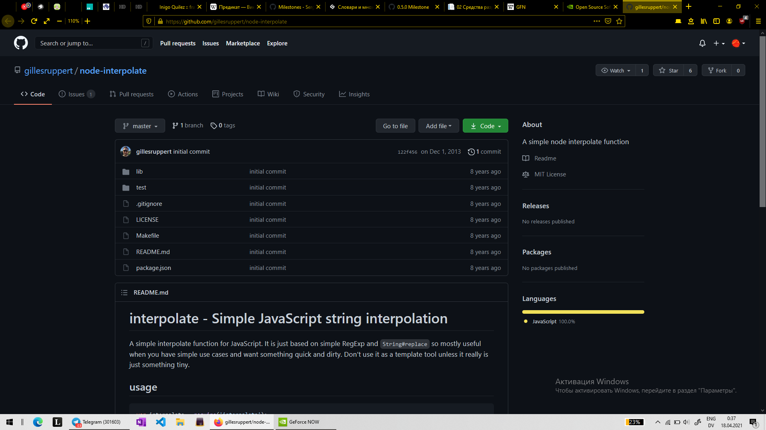Open package.json file
The image size is (766, 430).
153,268
